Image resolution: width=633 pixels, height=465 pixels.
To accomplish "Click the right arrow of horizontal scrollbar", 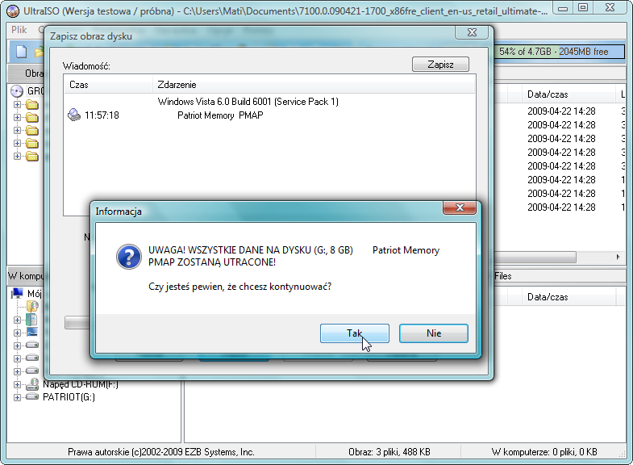I will pos(618,257).
